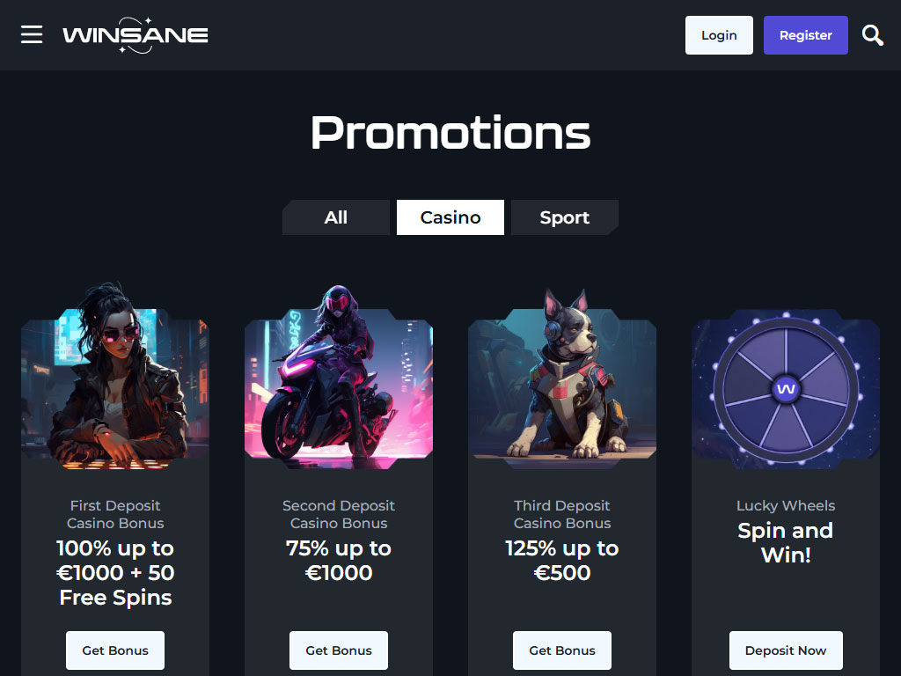Image resolution: width=901 pixels, height=676 pixels.
Task: Click the Login button
Action: (x=719, y=35)
